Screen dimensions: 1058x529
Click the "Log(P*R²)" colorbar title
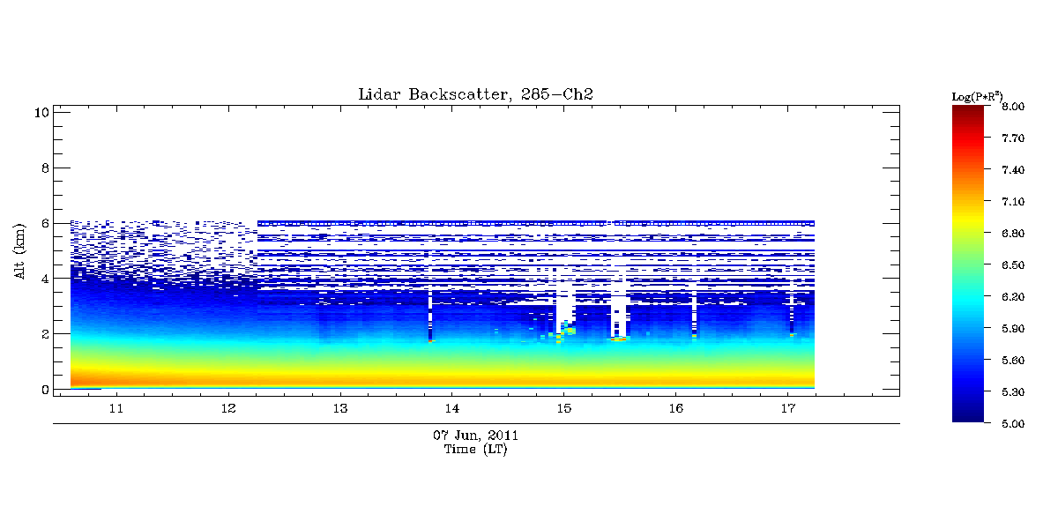click(977, 95)
